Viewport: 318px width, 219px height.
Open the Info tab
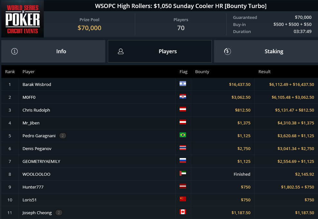pos(53,51)
